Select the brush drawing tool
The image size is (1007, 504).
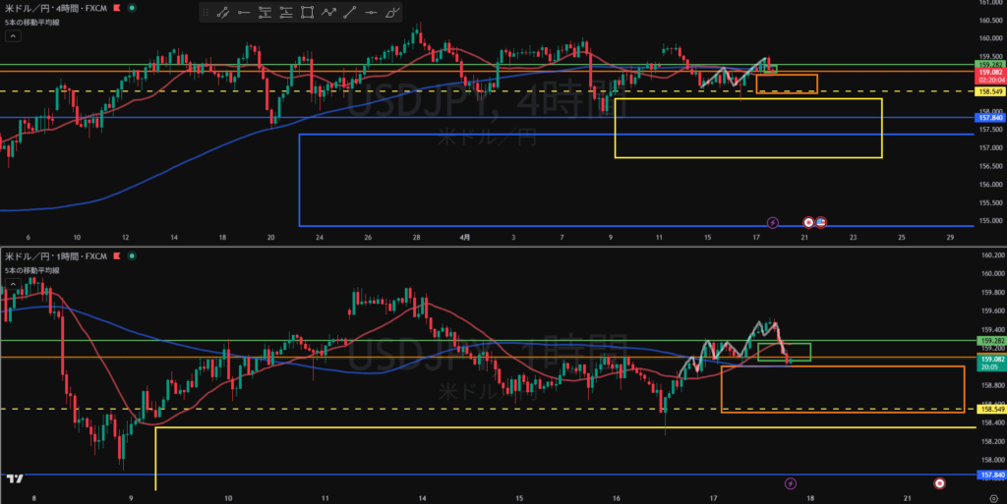click(x=393, y=13)
